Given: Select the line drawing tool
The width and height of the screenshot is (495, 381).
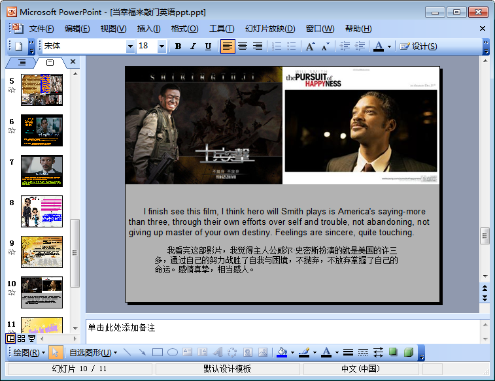Looking at the screenshot, I should click(127, 353).
